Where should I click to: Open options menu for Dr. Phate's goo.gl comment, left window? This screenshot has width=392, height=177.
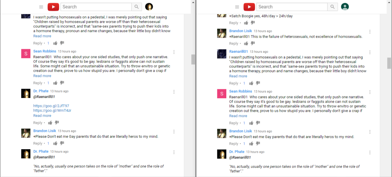coord(174,92)
